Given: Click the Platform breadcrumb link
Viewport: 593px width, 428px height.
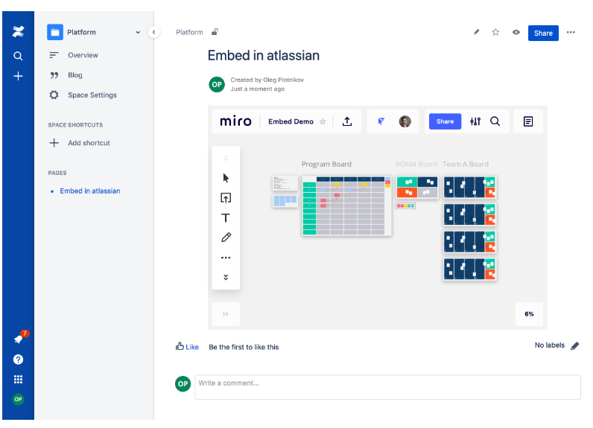Looking at the screenshot, I should pyautogui.click(x=189, y=32).
